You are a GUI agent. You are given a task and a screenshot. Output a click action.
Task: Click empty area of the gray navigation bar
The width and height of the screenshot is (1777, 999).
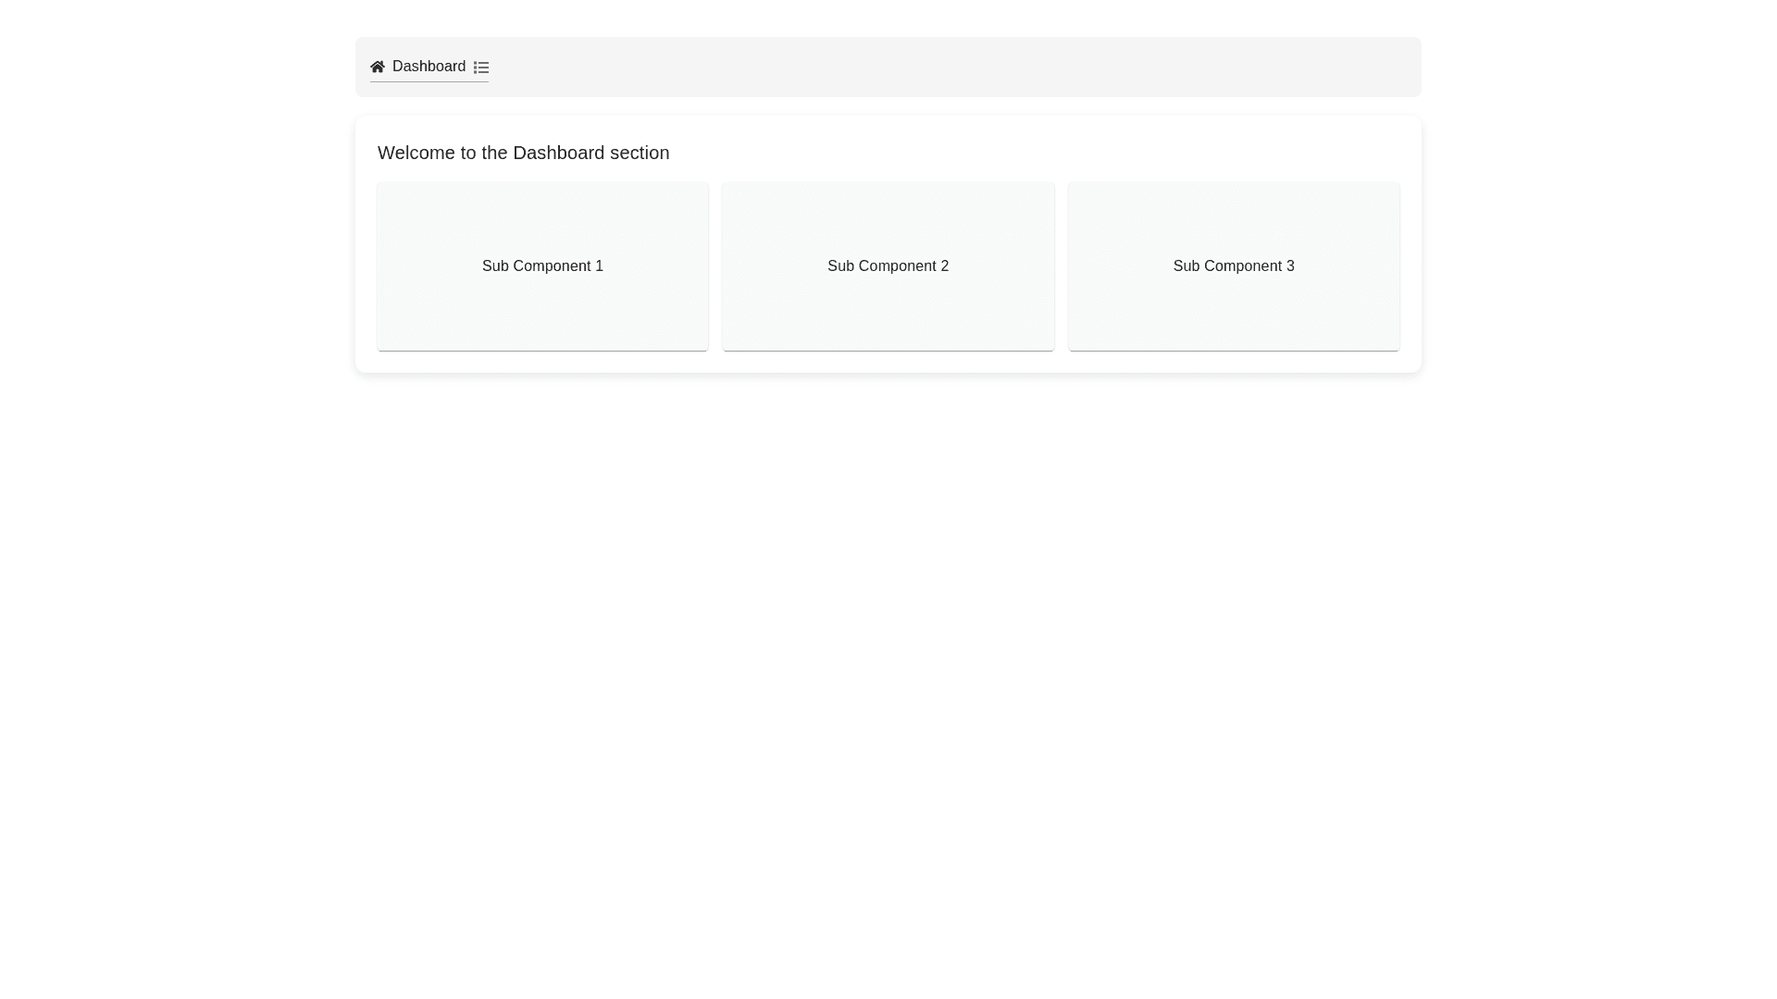pyautogui.click(x=926, y=67)
